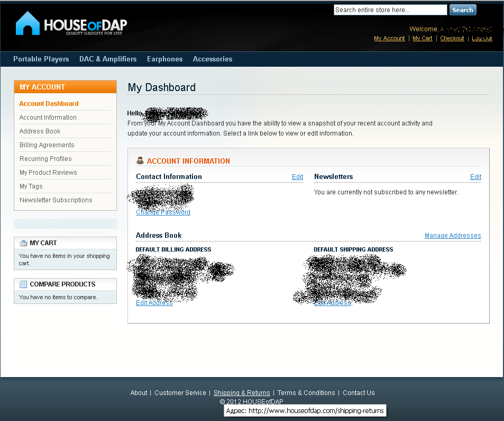Viewport: 504px width, 421px height.
Task: Open Checkout from the header links
Action: tap(452, 39)
